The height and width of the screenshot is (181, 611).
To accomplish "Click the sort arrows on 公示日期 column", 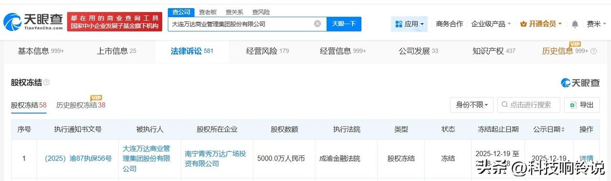I will (x=563, y=129).
